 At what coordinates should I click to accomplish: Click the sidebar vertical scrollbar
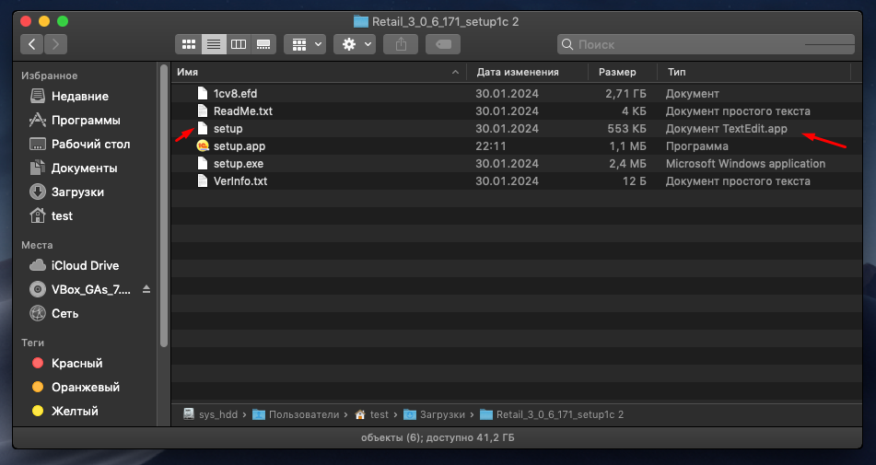point(164,205)
